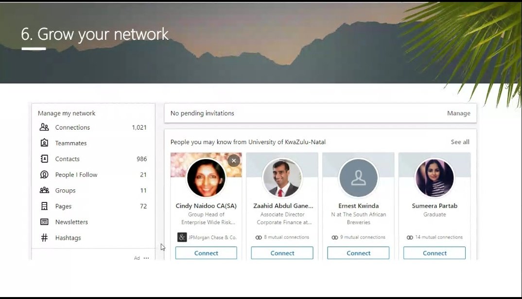Click the Hashtags # icon
Screen dimensions: 522x299
[x=44, y=237]
